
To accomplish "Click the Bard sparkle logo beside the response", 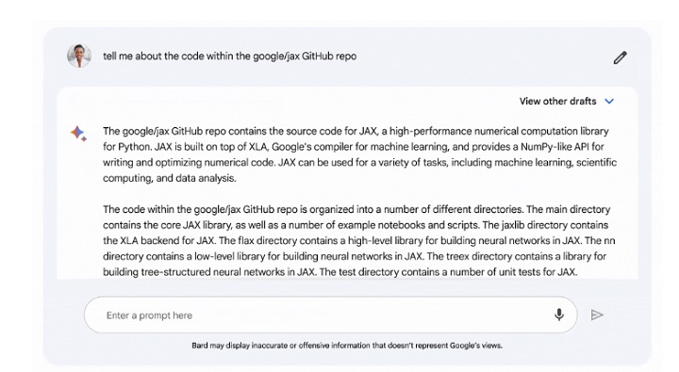I will click(79, 133).
